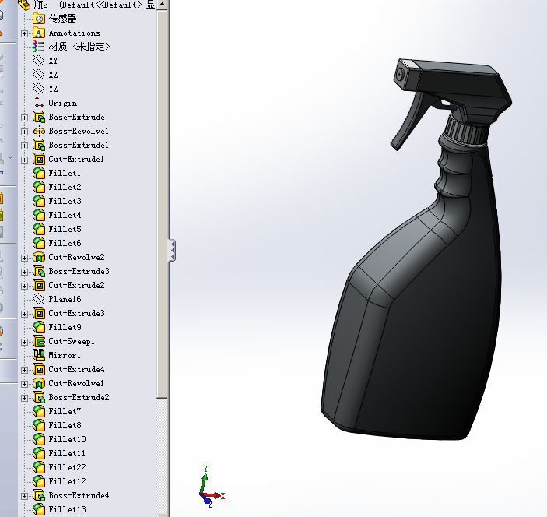Click the Boss-Extrude4 feature icon
Image resolution: width=547 pixels, height=517 pixels.
pos(39,495)
